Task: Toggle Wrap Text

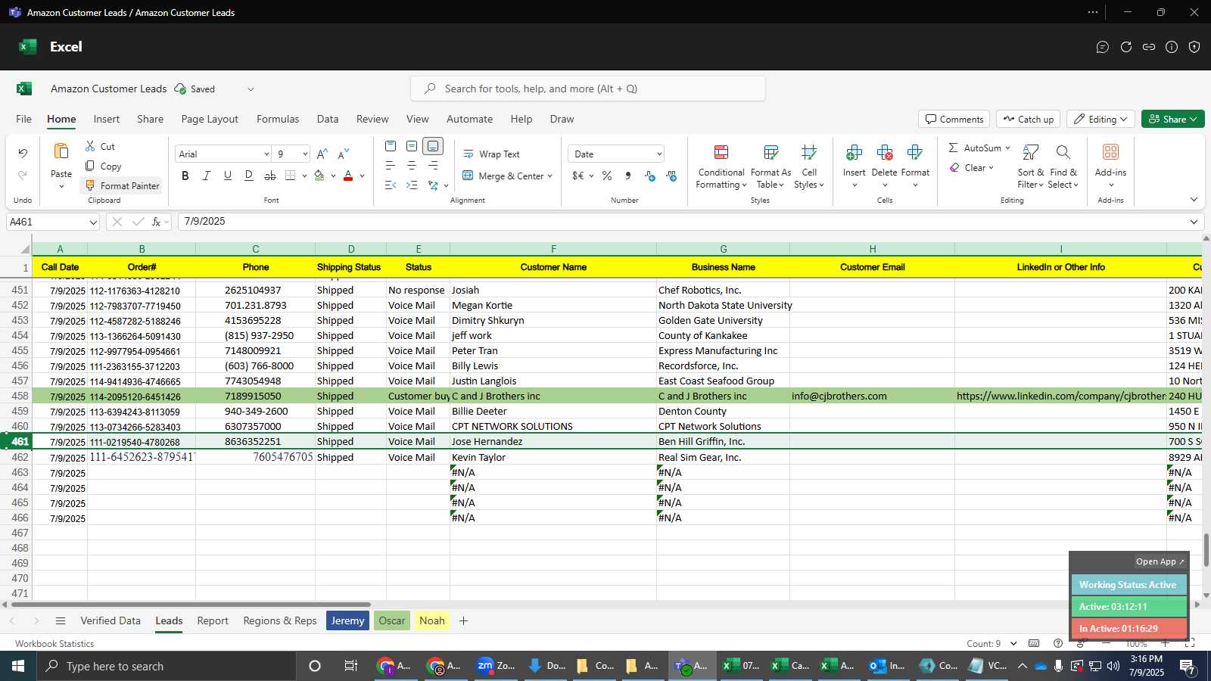Action: [x=491, y=154]
